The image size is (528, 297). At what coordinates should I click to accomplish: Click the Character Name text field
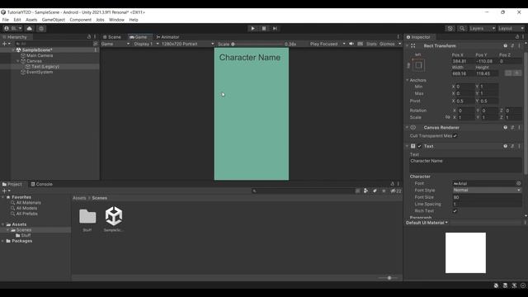pyautogui.click(x=465, y=165)
